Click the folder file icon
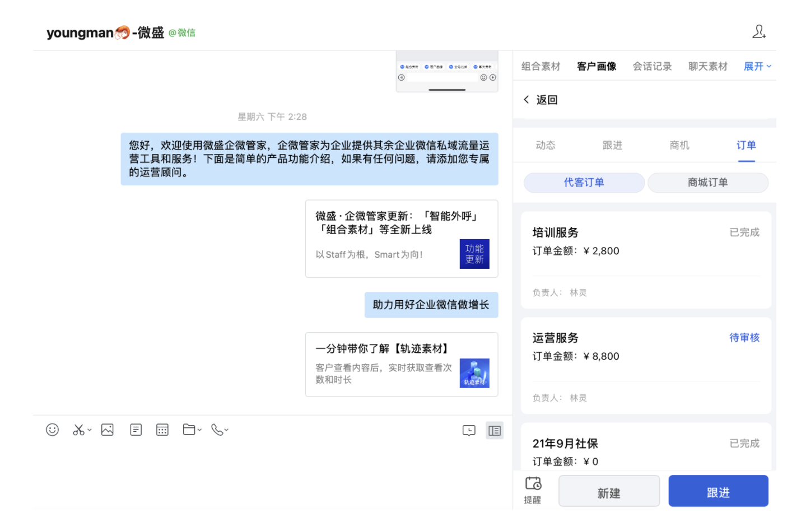 coord(189,430)
